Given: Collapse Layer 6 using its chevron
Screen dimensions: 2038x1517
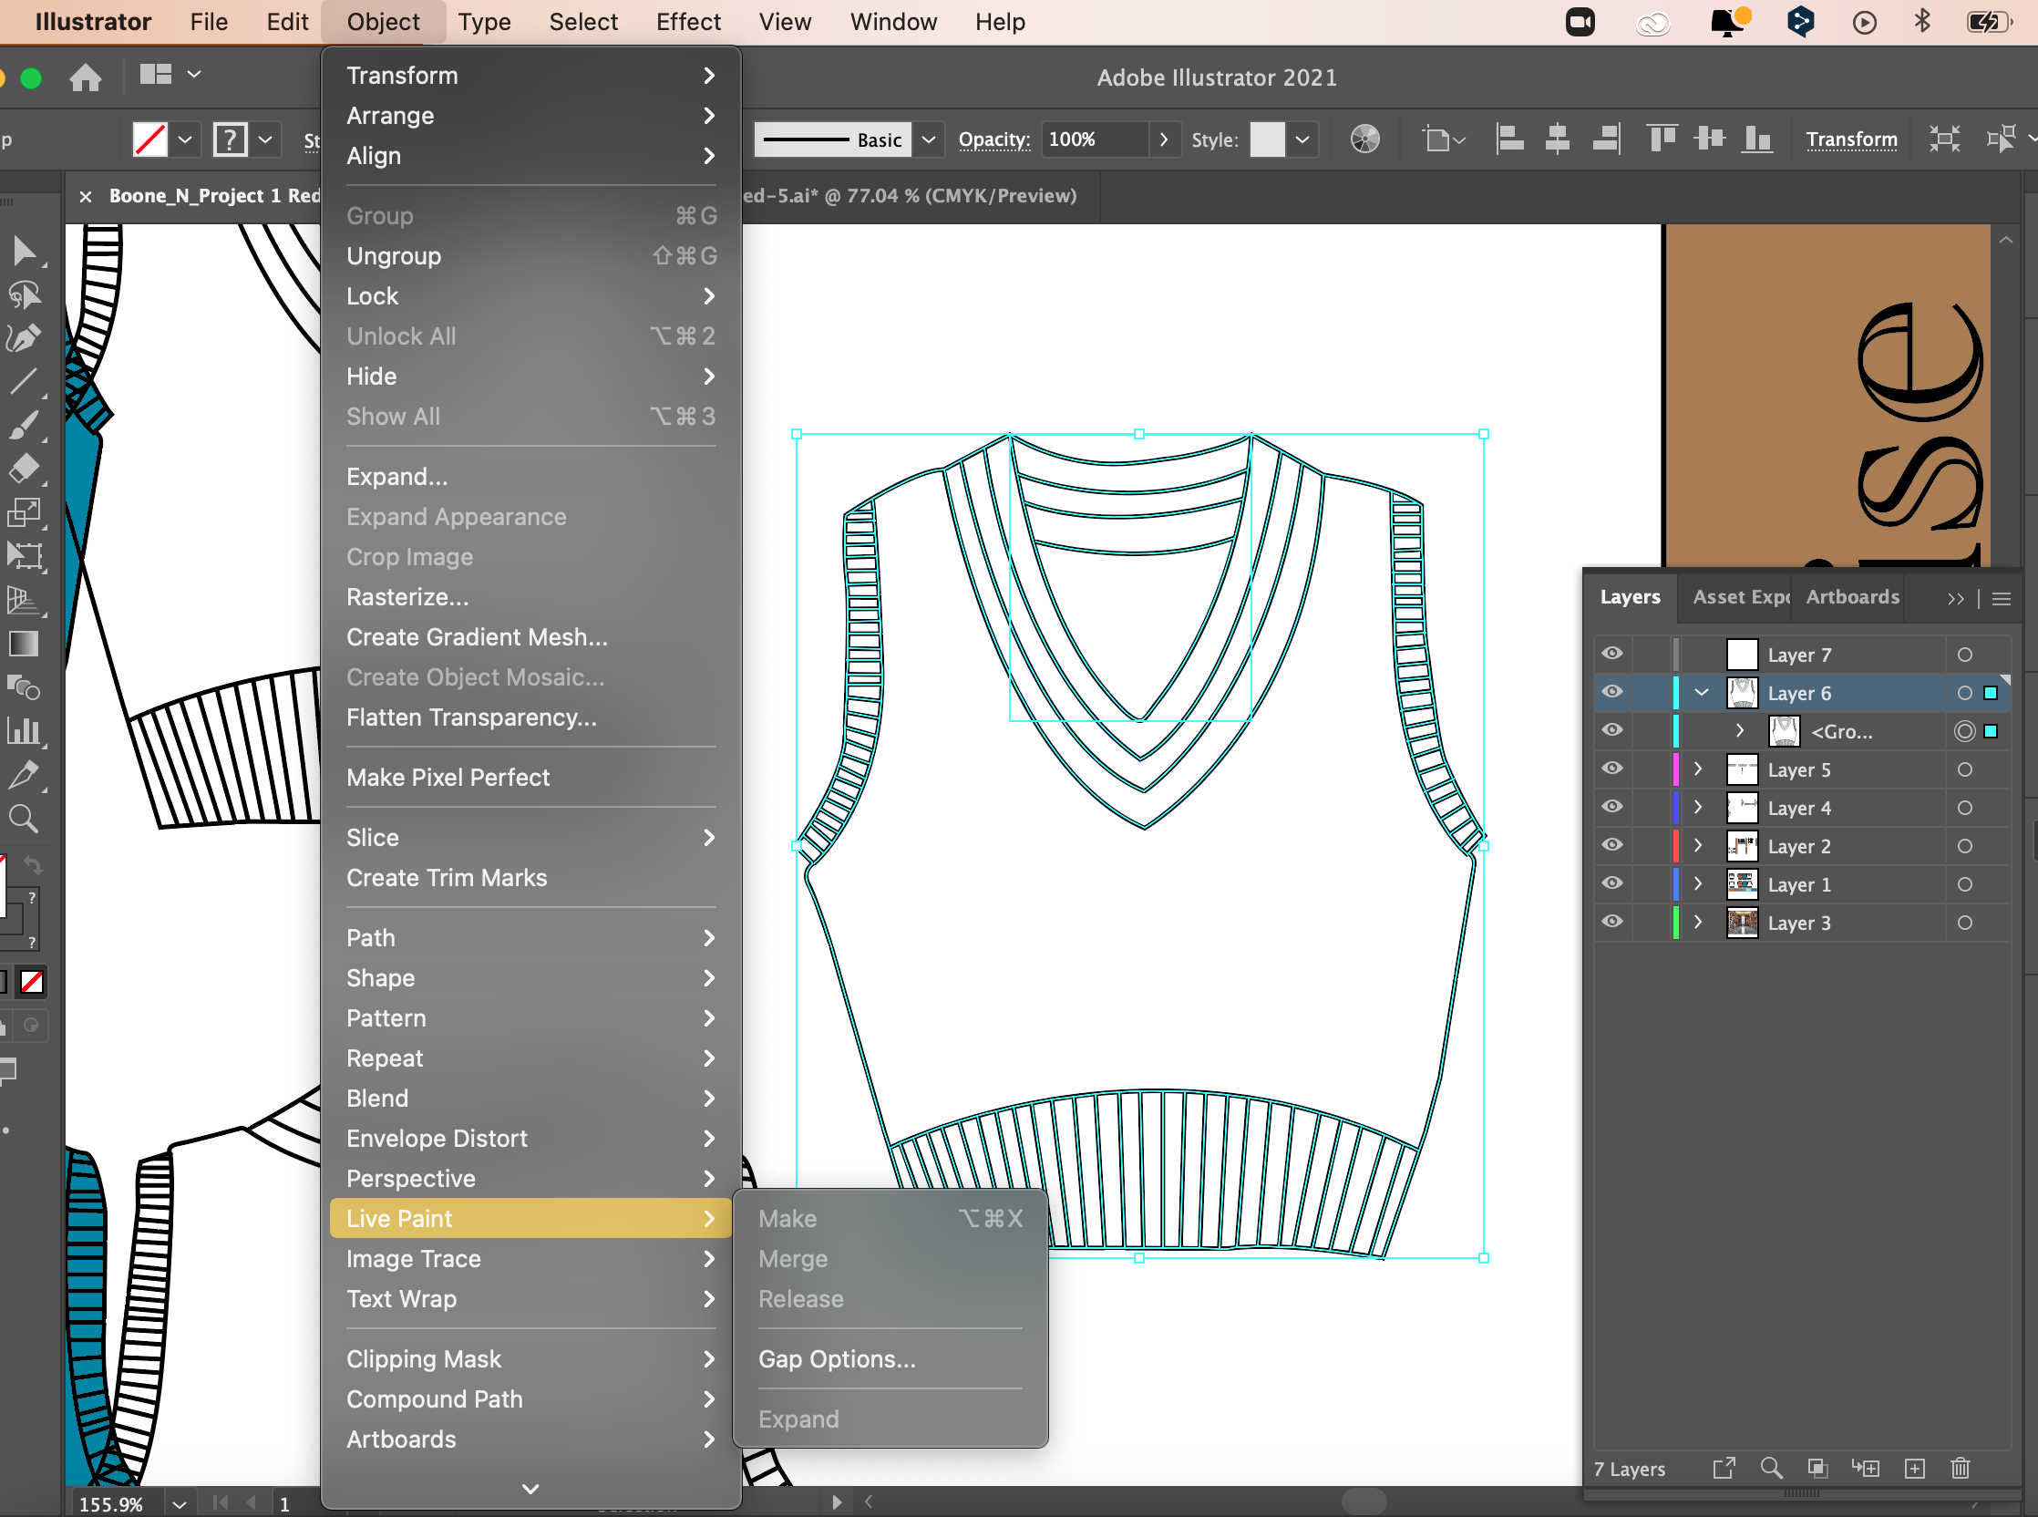Looking at the screenshot, I should tap(1702, 693).
